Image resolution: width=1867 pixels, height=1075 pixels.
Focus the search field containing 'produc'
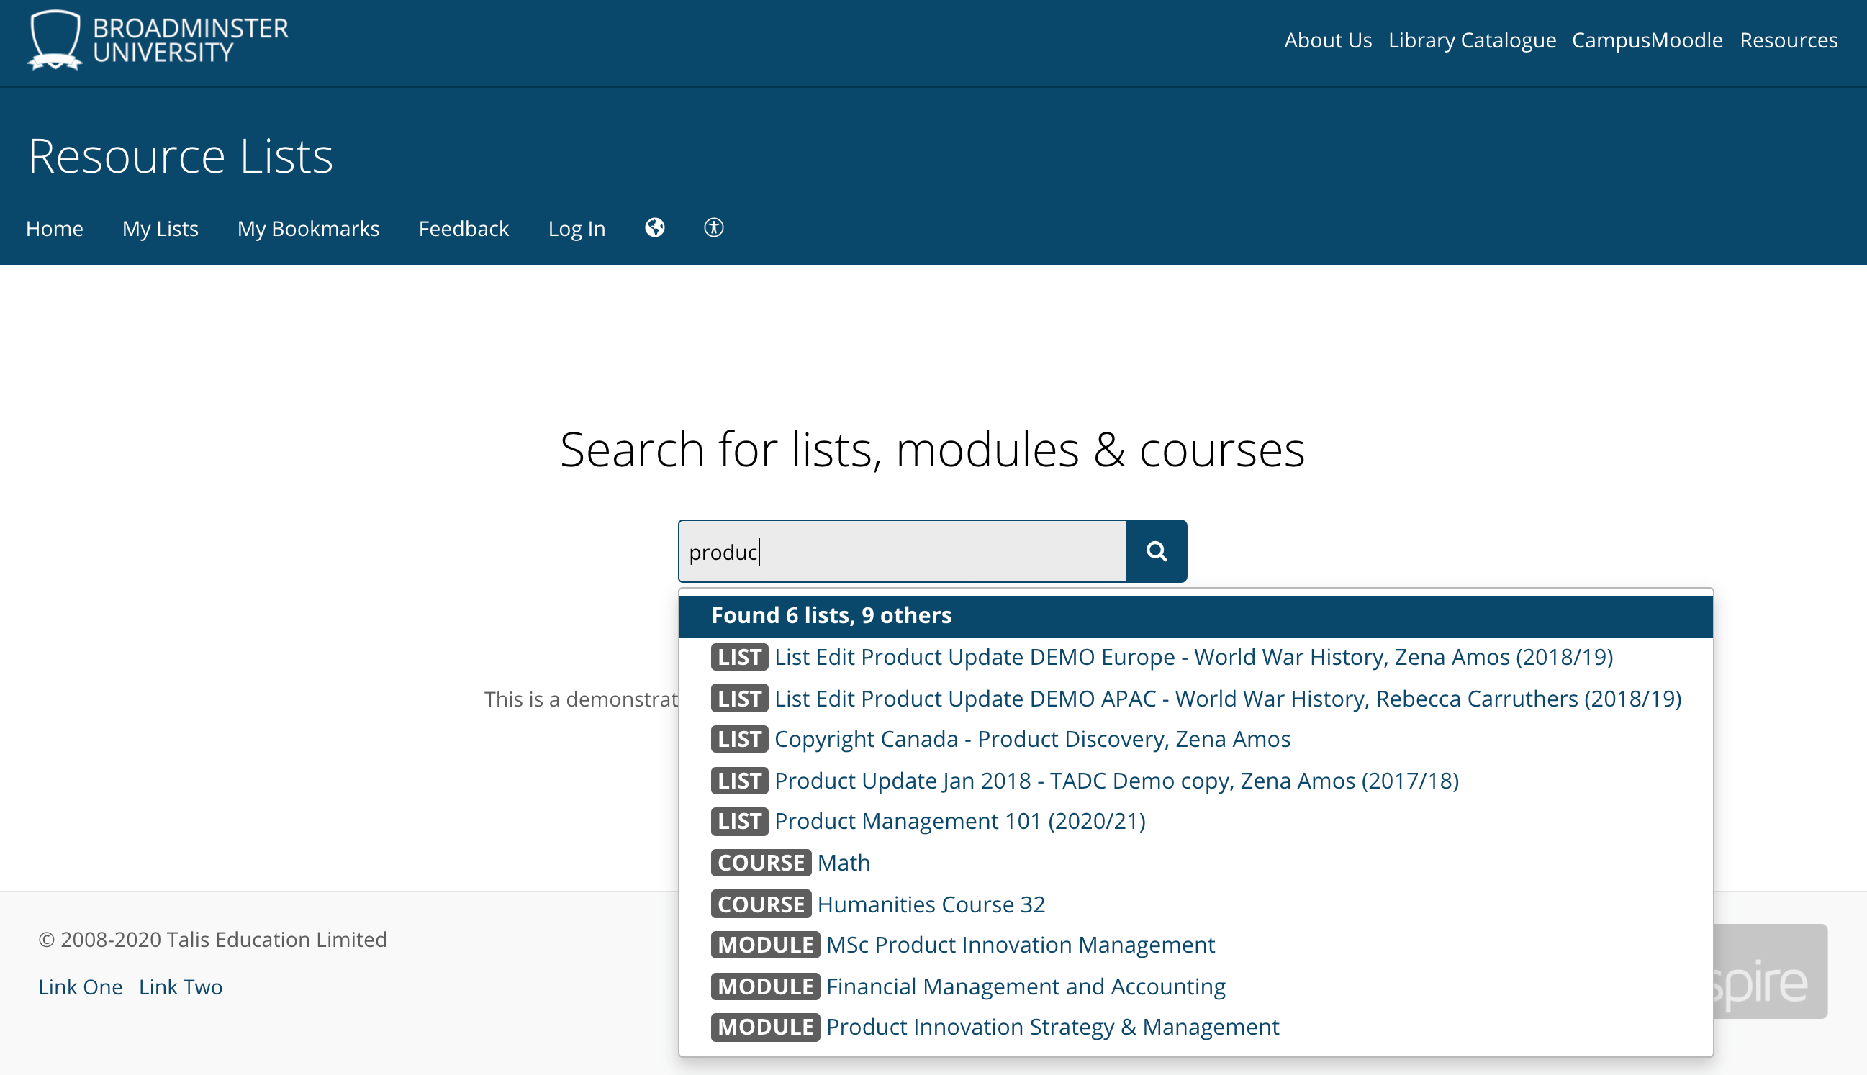[902, 550]
